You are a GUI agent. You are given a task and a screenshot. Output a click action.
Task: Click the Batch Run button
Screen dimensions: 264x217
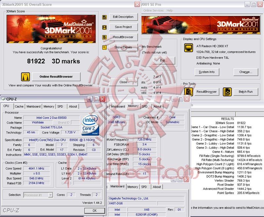pyautogui.click(x=246, y=92)
